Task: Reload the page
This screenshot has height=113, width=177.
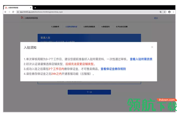Action: pyautogui.click(x=13, y=12)
